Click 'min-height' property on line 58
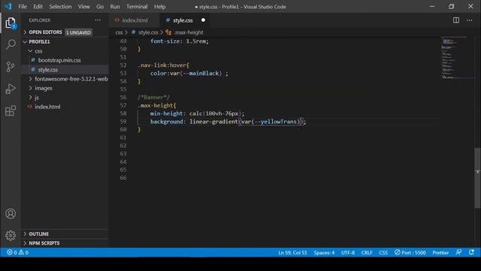481x271 pixels. pos(166,114)
